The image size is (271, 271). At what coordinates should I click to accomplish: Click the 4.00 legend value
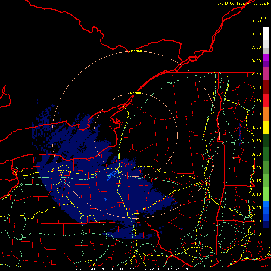pyautogui.click(x=256, y=34)
